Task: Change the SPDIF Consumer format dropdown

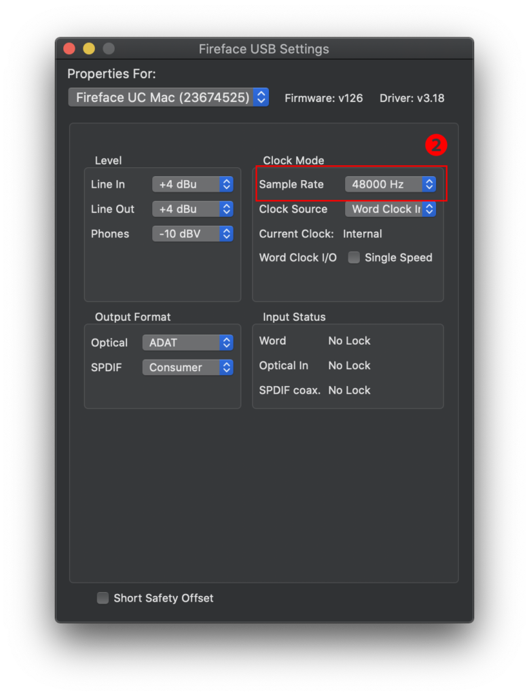Action: pyautogui.click(x=187, y=368)
